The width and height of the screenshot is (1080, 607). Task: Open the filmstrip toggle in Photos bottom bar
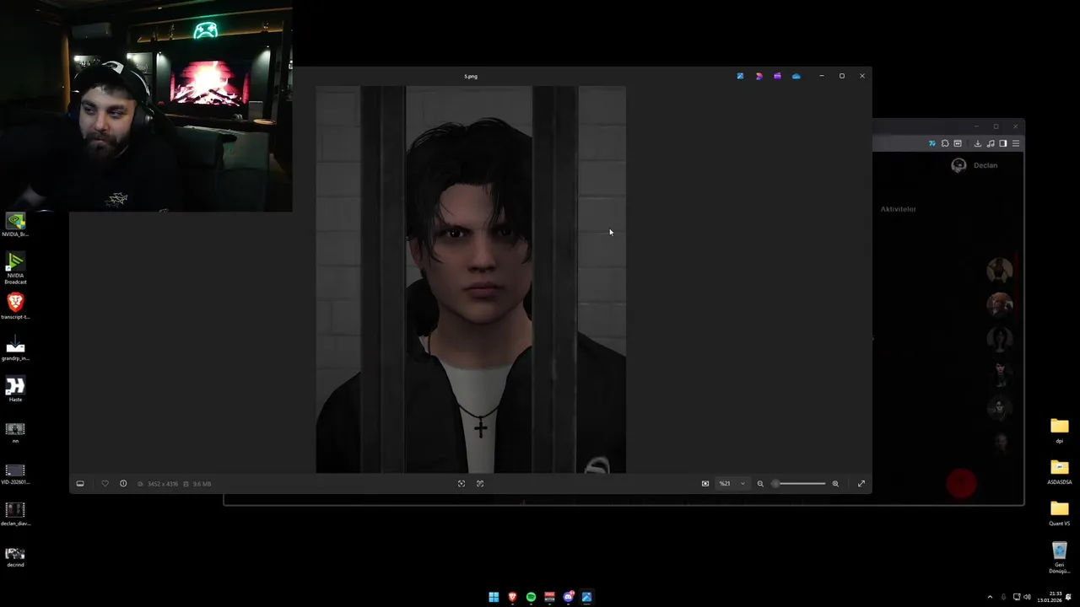click(x=80, y=484)
